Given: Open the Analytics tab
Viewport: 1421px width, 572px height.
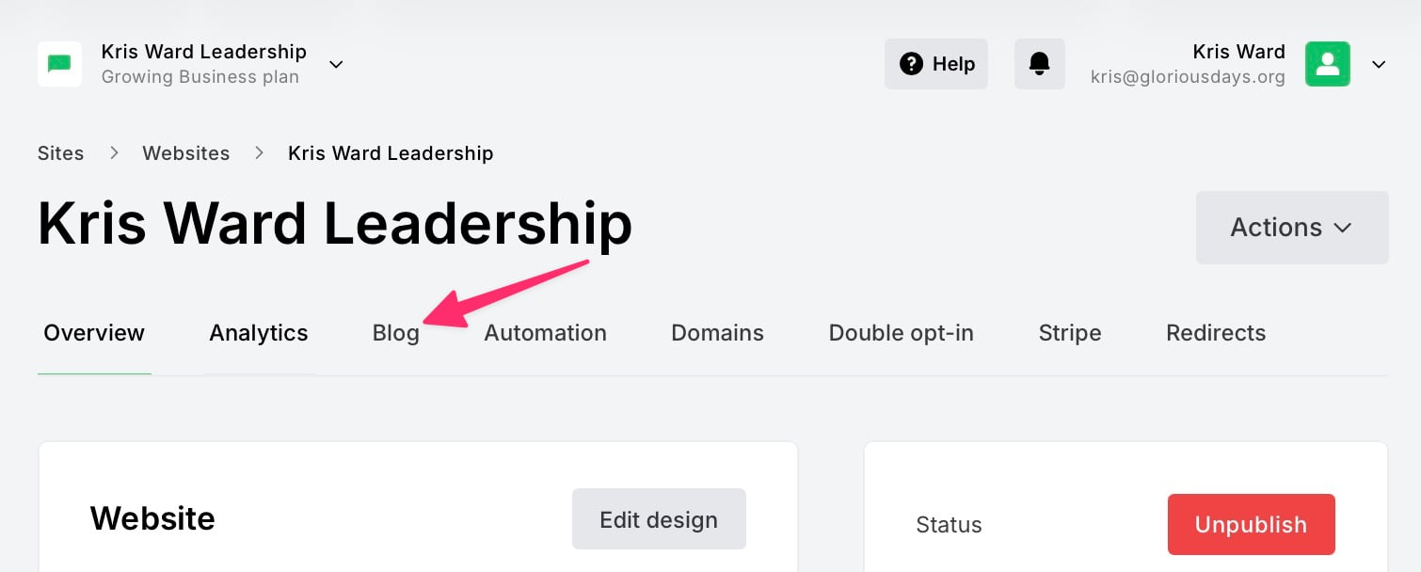Looking at the screenshot, I should point(259,333).
